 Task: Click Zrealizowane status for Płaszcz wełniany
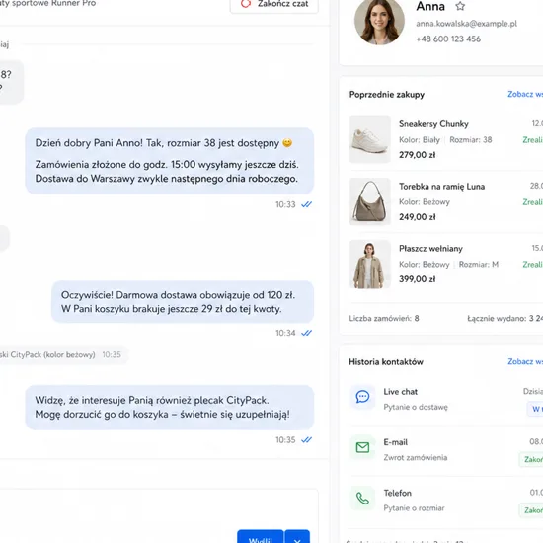[532, 265]
